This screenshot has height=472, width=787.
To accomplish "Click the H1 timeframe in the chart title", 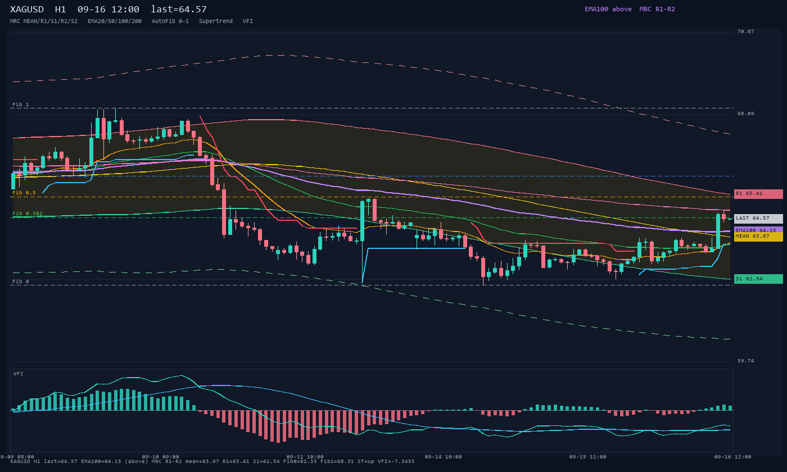I will 61,10.
